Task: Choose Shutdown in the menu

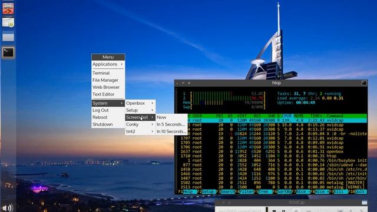Action: [x=108, y=124]
